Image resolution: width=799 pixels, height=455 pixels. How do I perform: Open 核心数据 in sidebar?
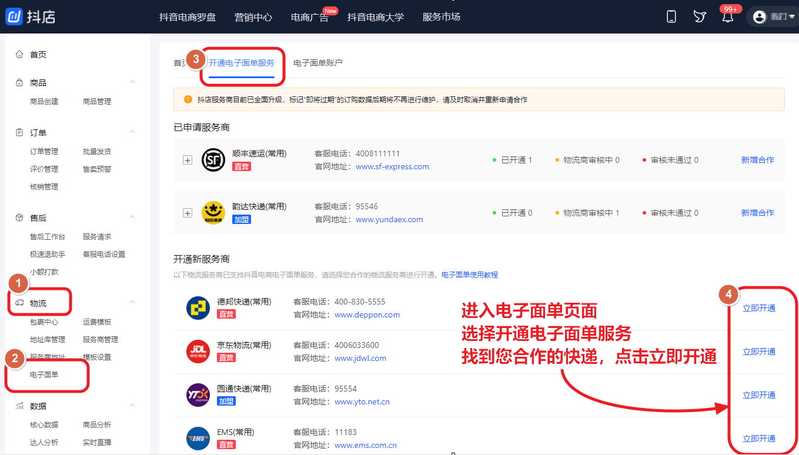click(x=44, y=424)
